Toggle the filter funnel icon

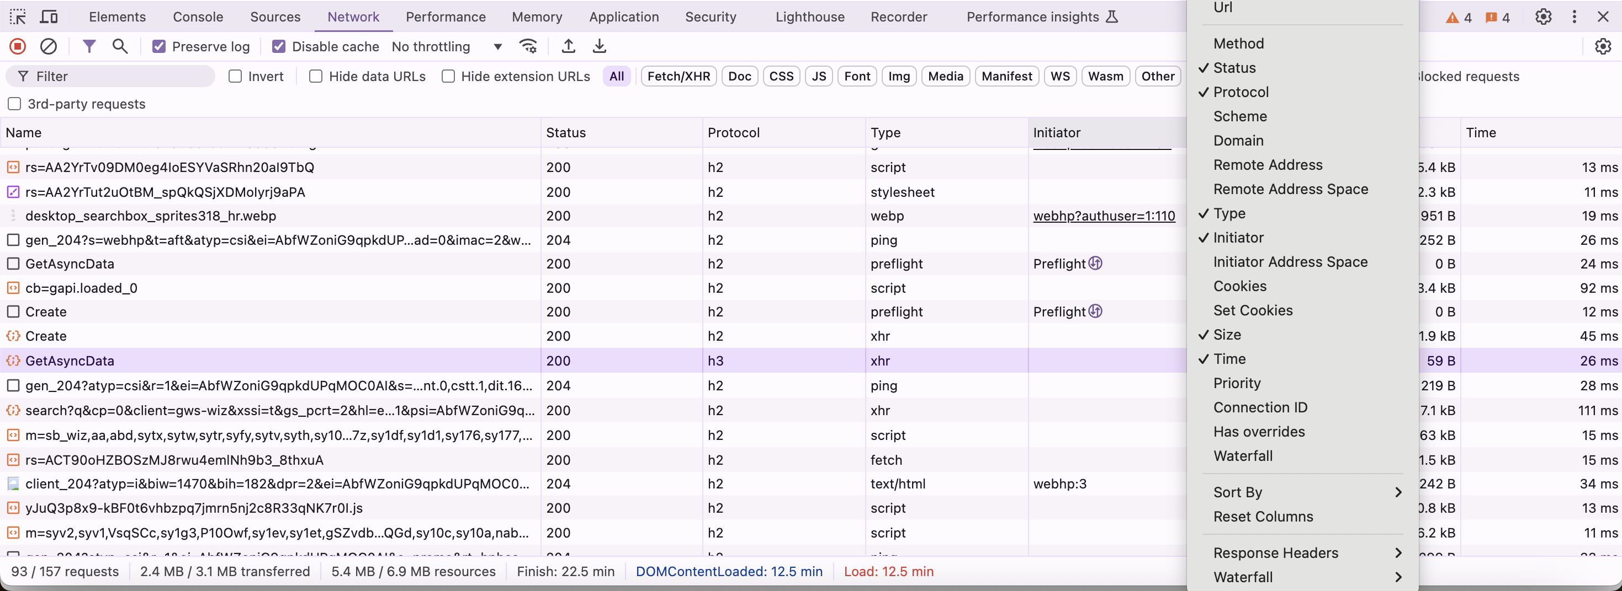point(89,46)
